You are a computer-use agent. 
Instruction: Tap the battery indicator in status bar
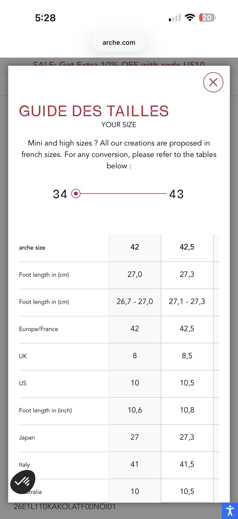tap(207, 18)
